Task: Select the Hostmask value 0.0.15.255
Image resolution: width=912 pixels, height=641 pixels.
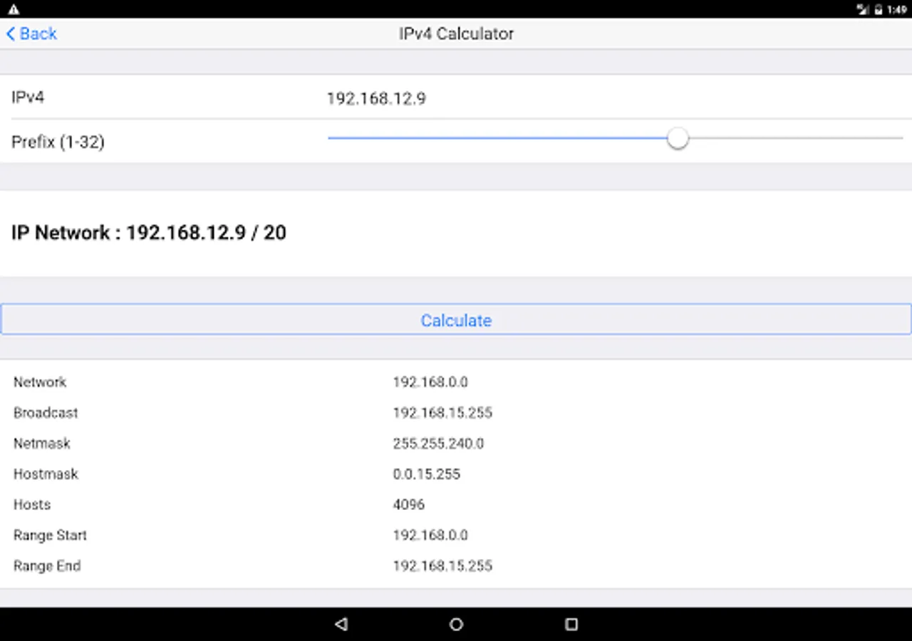Action: point(427,474)
